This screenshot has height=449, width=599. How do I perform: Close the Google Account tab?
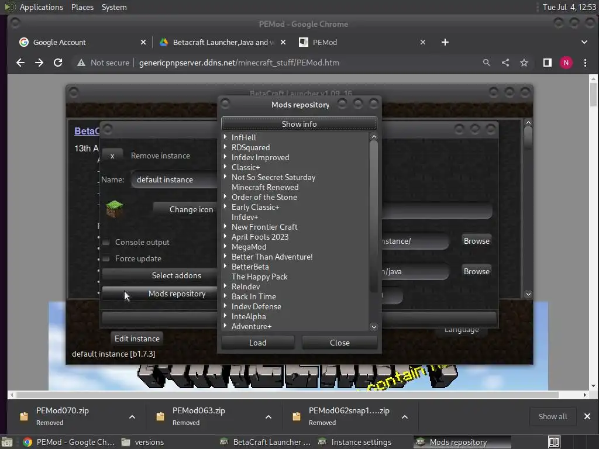click(143, 42)
